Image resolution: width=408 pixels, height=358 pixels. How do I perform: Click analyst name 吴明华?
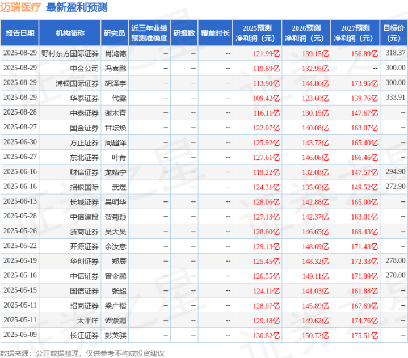click(x=116, y=202)
